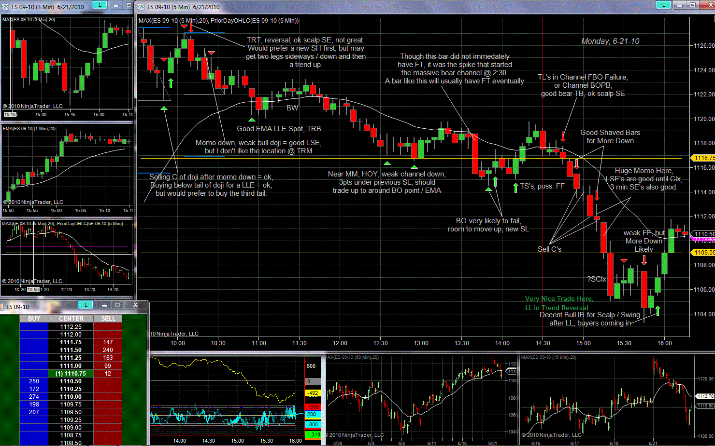Click the chart icon of the ES 5 Min window
The image size is (715, 446).
(x=141, y=7)
